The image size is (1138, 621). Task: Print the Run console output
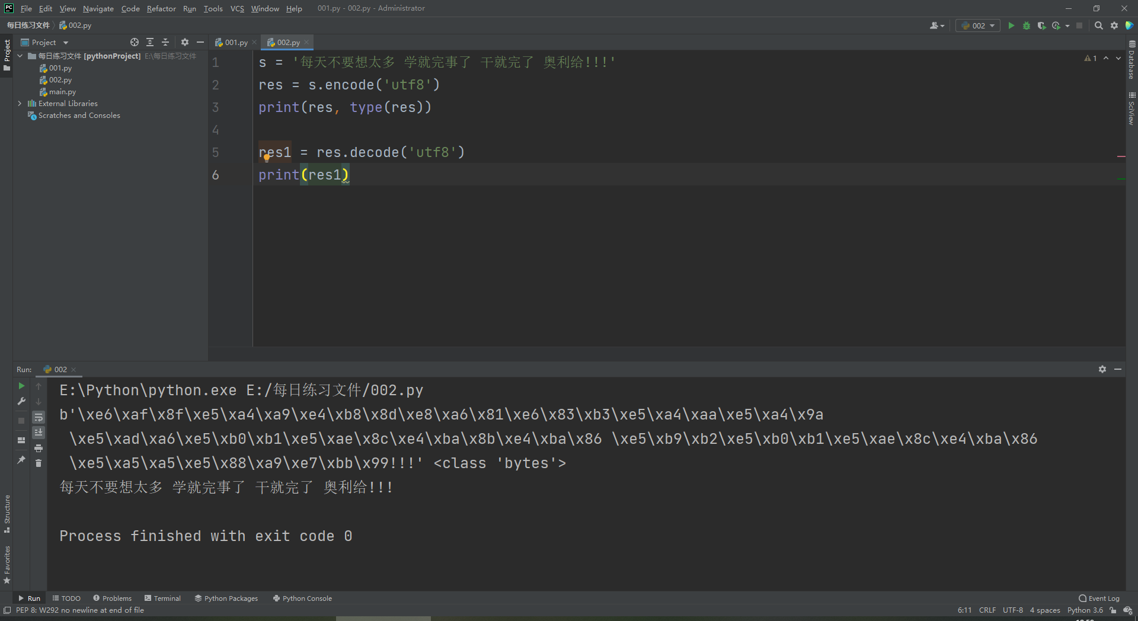tap(39, 448)
